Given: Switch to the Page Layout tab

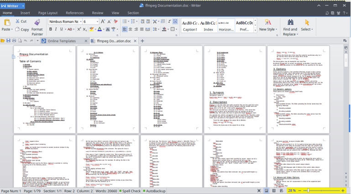Looking at the screenshot, I should coord(47,13).
